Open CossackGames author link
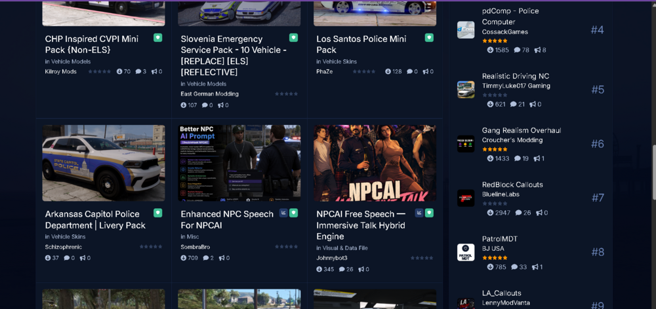 (505, 31)
